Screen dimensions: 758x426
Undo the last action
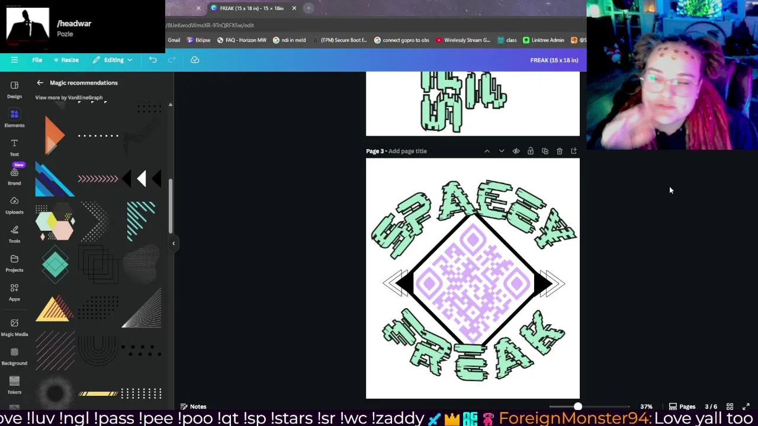point(153,60)
